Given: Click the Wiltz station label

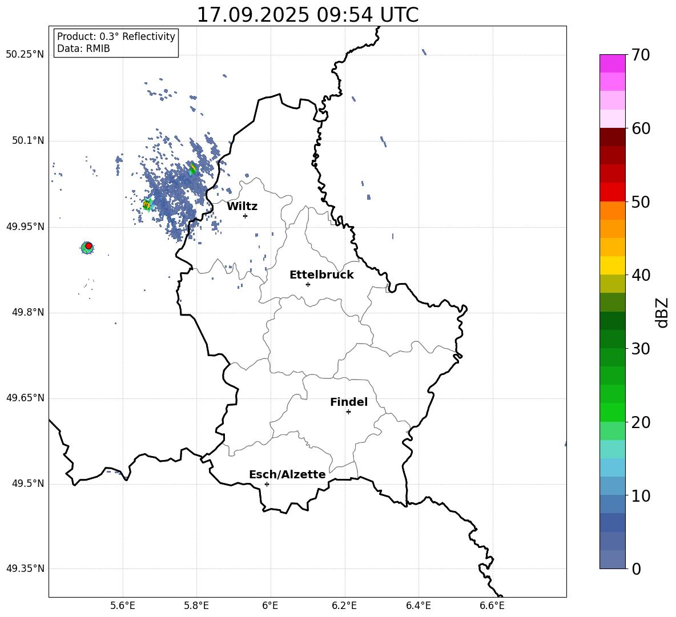Looking at the screenshot, I should (242, 207).
